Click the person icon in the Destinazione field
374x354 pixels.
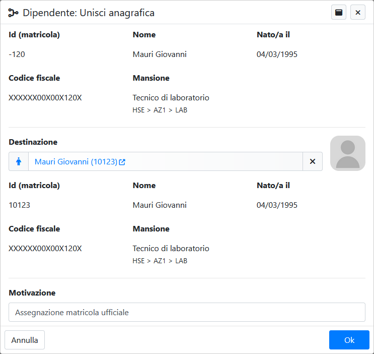click(x=19, y=161)
